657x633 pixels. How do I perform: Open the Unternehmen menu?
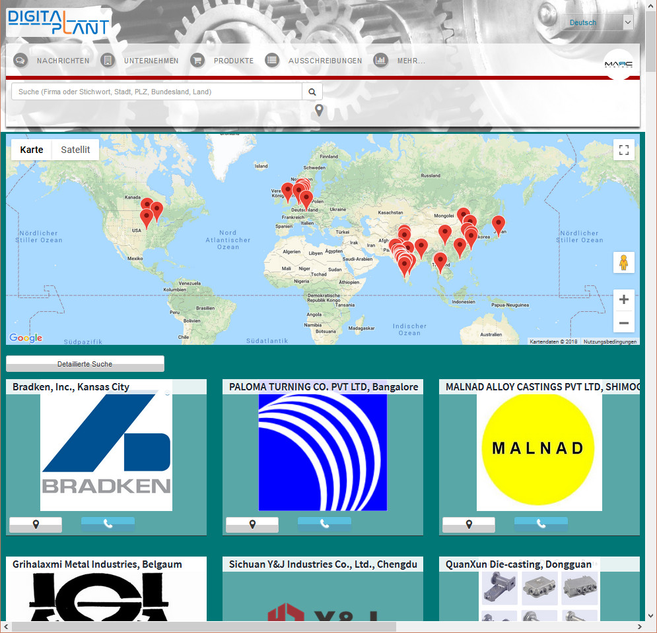pyautogui.click(x=151, y=61)
